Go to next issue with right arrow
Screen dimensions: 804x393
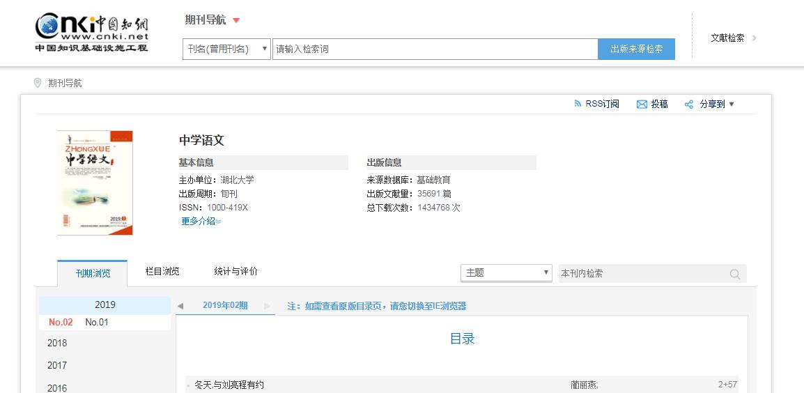click(x=267, y=306)
